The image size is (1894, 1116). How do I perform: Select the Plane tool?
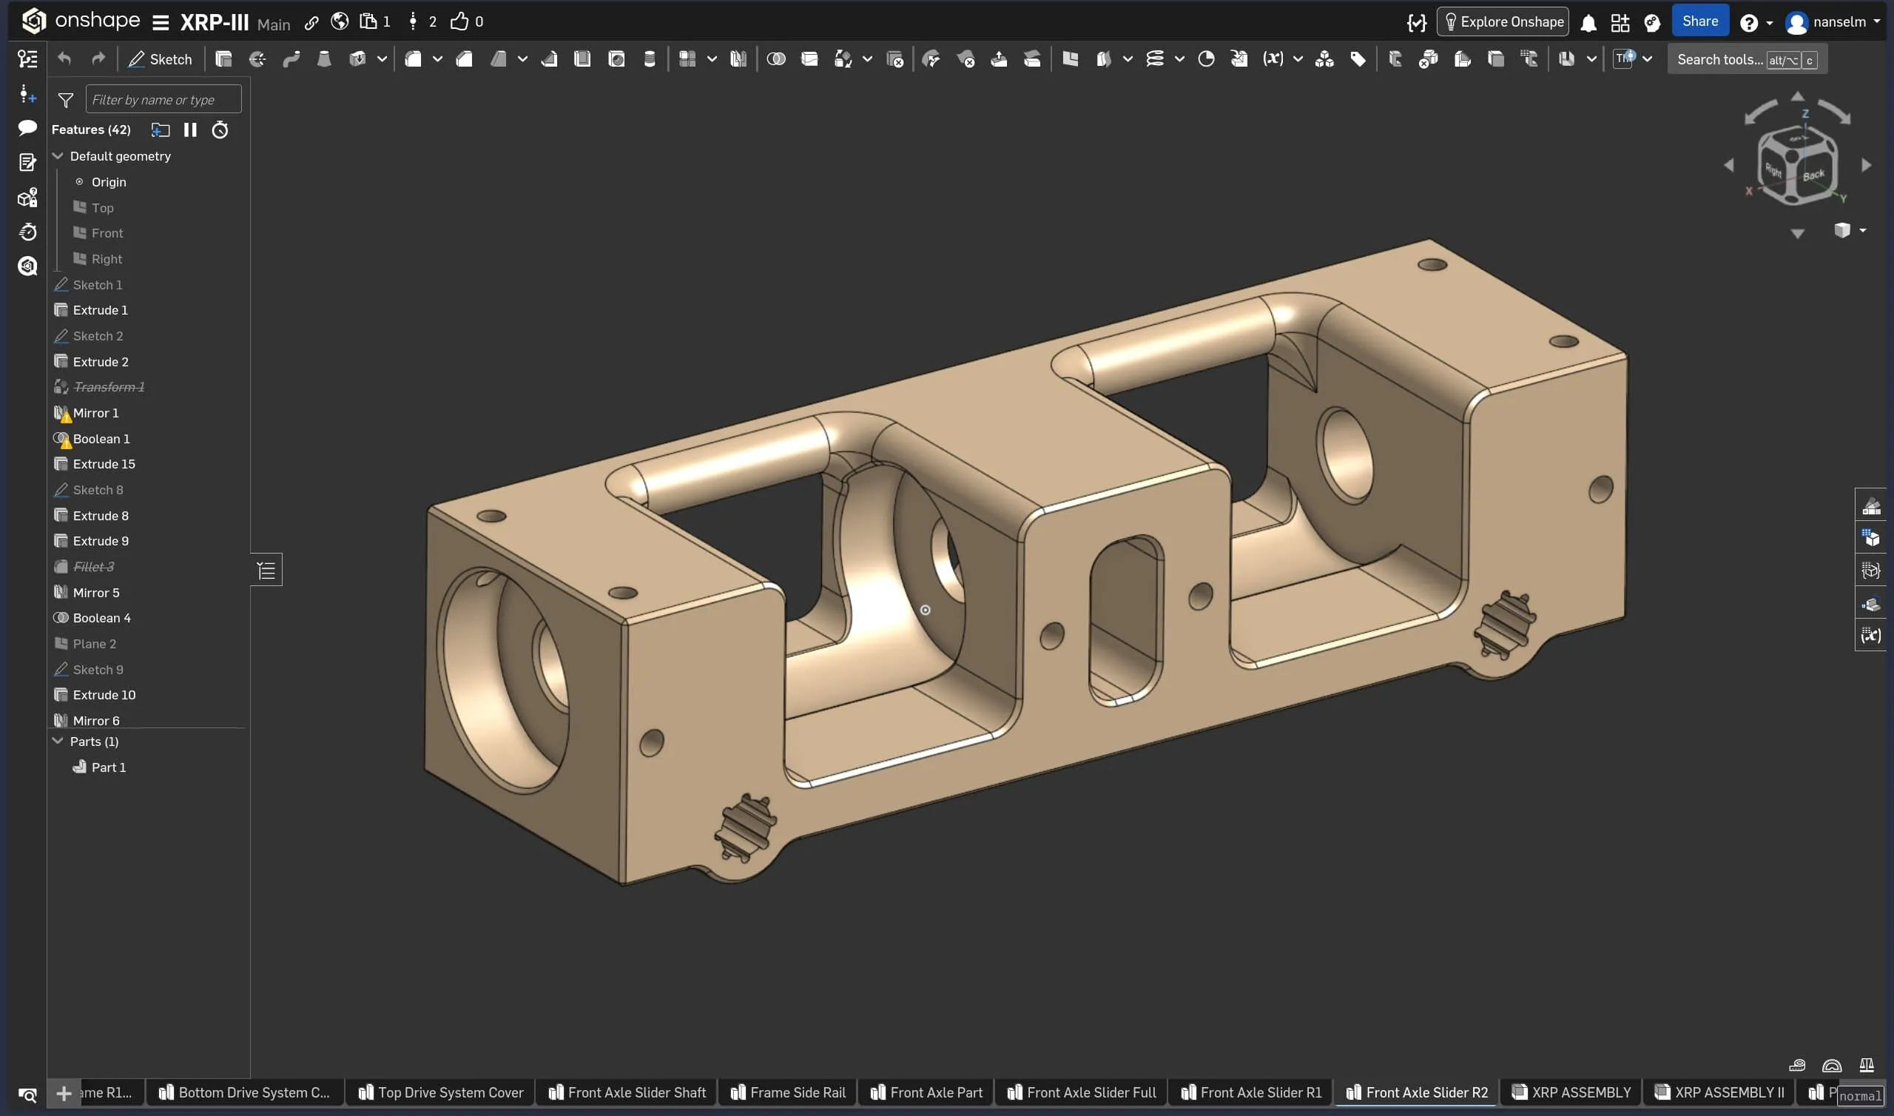[x=1071, y=59]
